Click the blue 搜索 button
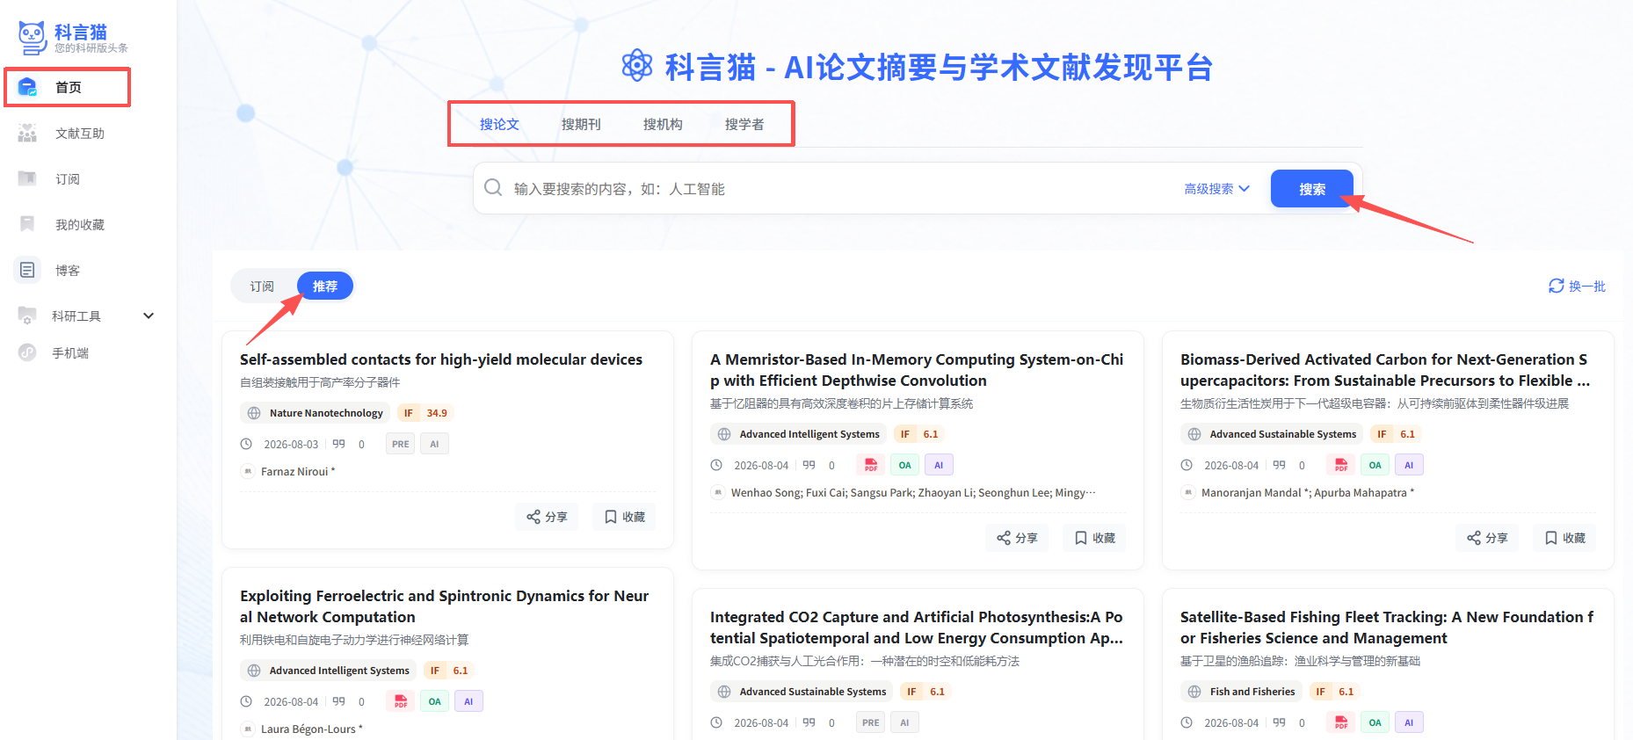The image size is (1633, 740). [1311, 189]
